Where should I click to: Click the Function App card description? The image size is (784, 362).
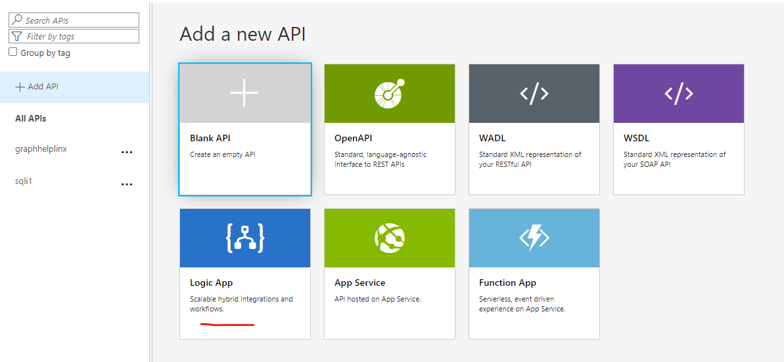click(x=522, y=304)
